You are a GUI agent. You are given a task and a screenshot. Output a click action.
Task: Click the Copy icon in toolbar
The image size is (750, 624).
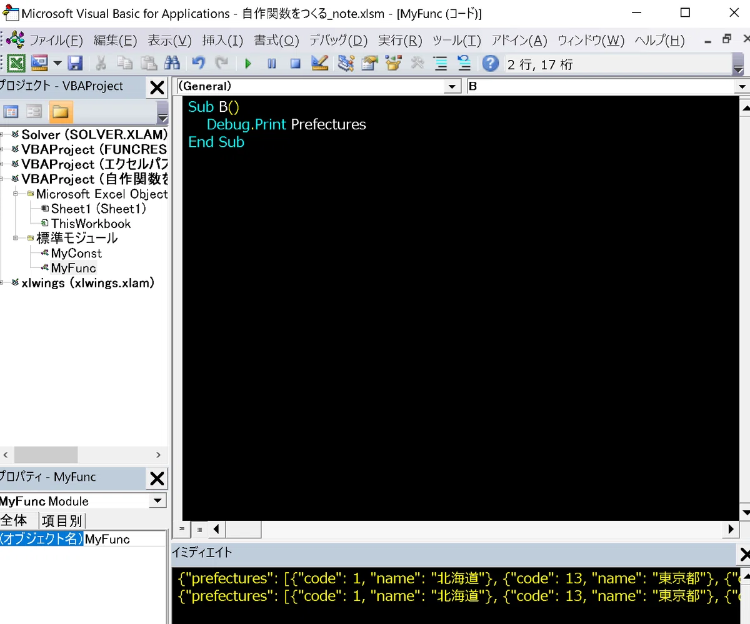(x=126, y=63)
